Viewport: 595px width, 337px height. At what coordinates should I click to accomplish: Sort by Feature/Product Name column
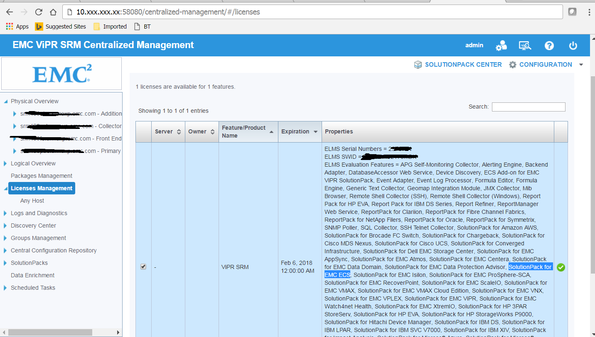tap(248, 131)
